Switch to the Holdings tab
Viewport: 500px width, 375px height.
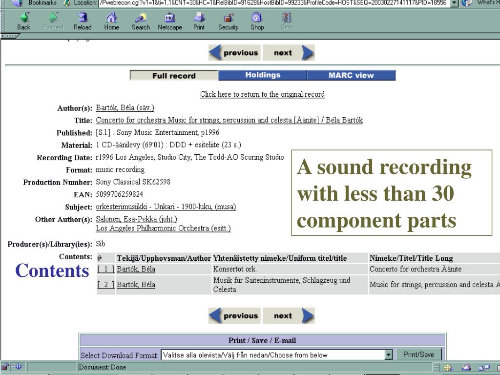click(x=263, y=75)
